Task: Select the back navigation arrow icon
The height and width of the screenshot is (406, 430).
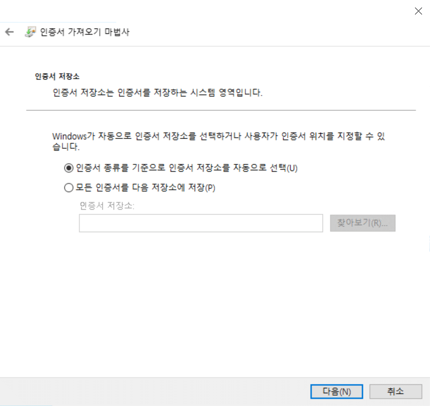Action: tap(9, 32)
